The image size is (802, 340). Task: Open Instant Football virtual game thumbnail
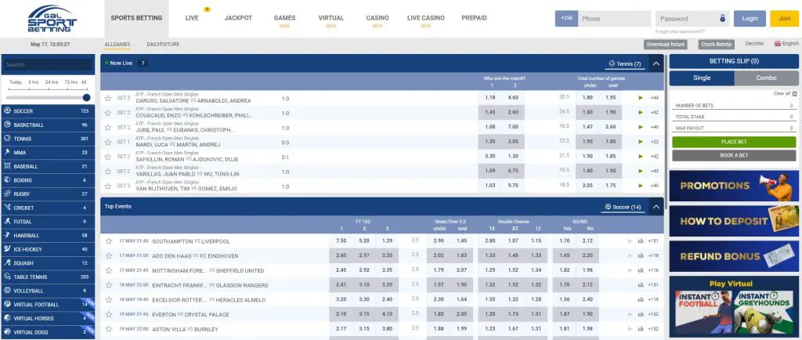[704, 312]
